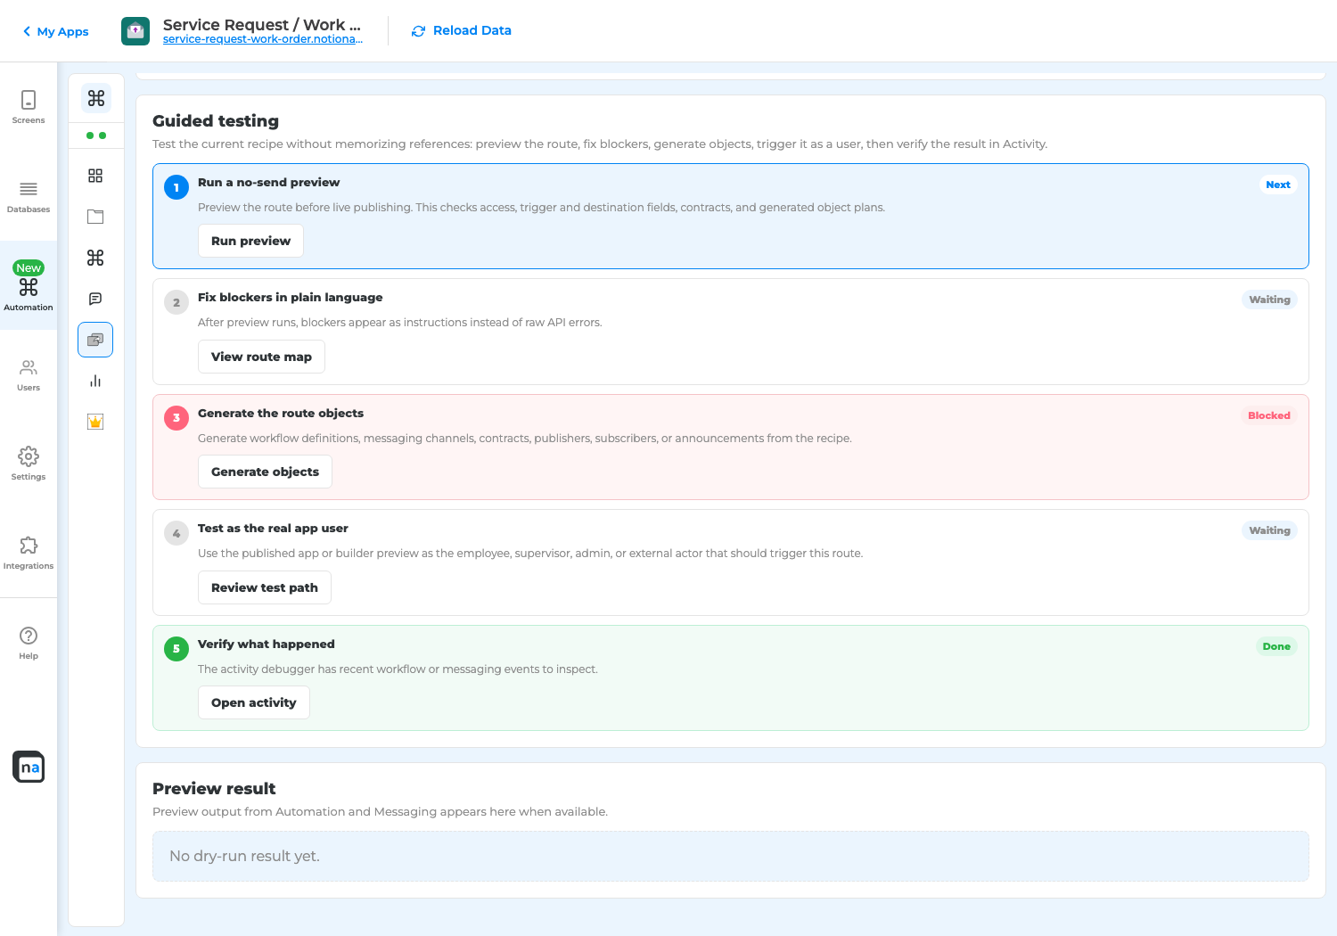Select the 'Generate the route objects' title
Screen dimensions: 1337x936
[x=281, y=413]
